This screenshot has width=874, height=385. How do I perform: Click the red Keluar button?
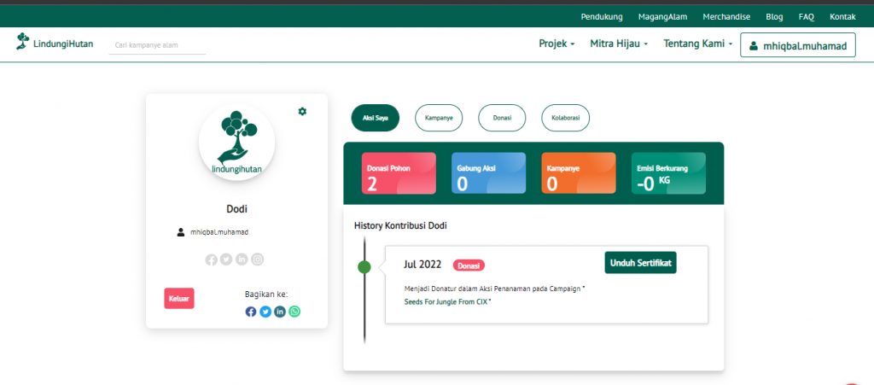pos(179,299)
